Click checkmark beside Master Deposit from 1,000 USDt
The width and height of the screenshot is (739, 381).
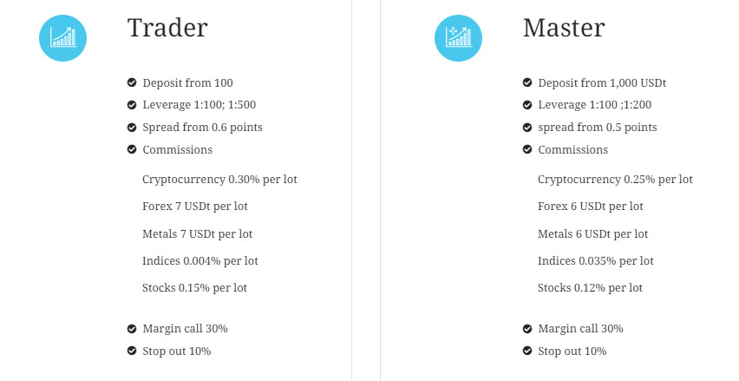[x=527, y=83]
